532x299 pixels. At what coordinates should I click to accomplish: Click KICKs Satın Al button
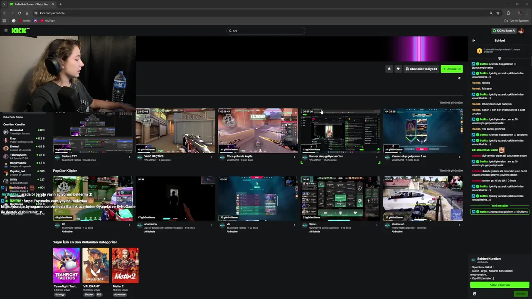[504, 31]
